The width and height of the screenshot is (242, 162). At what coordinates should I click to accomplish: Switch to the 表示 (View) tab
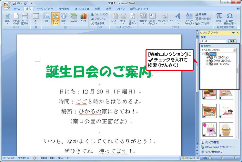[108, 9]
